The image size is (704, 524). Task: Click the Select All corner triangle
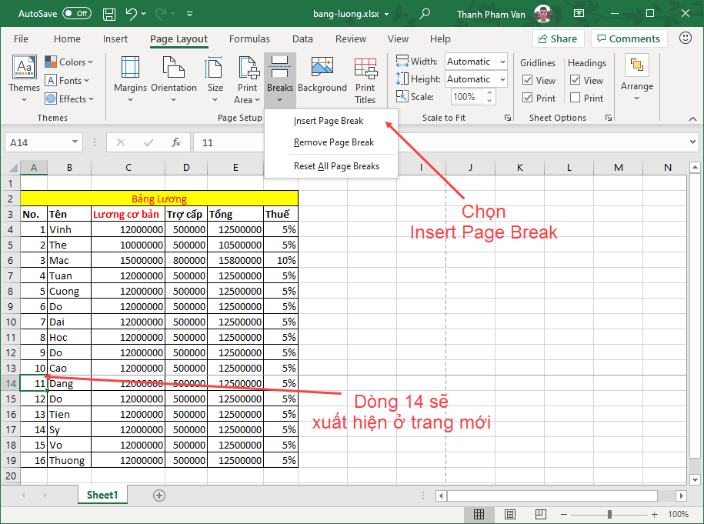pos(12,168)
